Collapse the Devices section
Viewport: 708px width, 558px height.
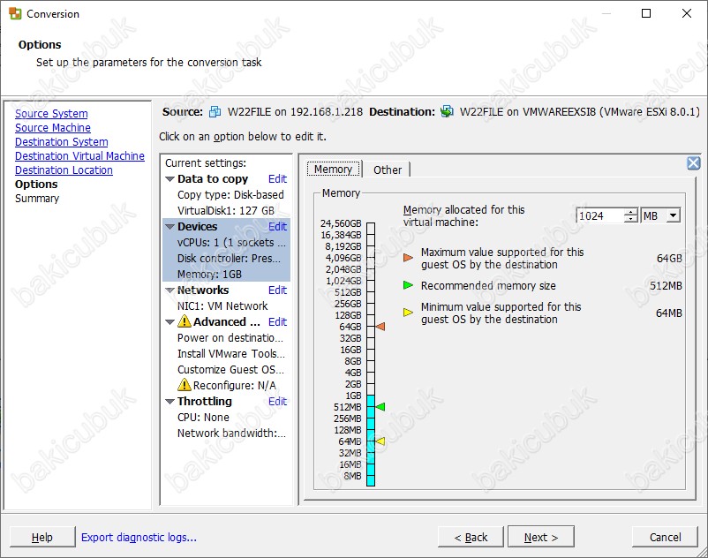[169, 227]
